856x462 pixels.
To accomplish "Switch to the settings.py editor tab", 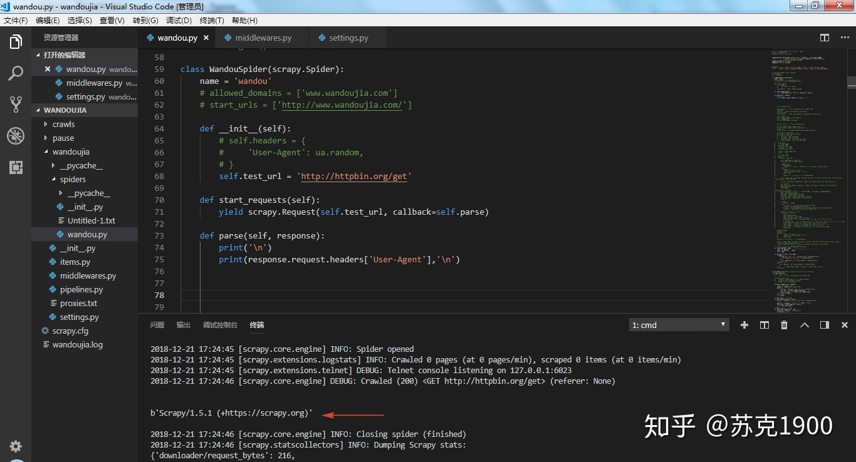I will (348, 38).
